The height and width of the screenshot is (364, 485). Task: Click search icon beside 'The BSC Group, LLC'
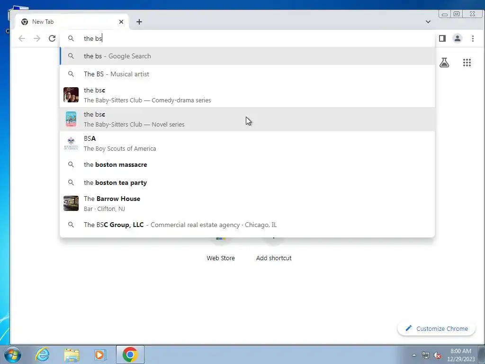[71, 225]
